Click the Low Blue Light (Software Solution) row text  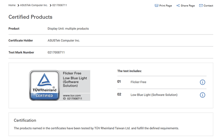point(154,95)
